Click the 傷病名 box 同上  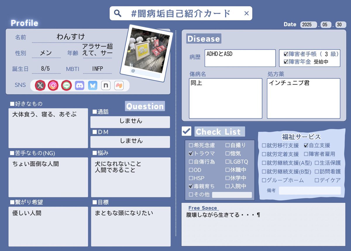click(x=226, y=98)
